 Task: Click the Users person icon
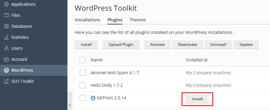tap(6, 48)
